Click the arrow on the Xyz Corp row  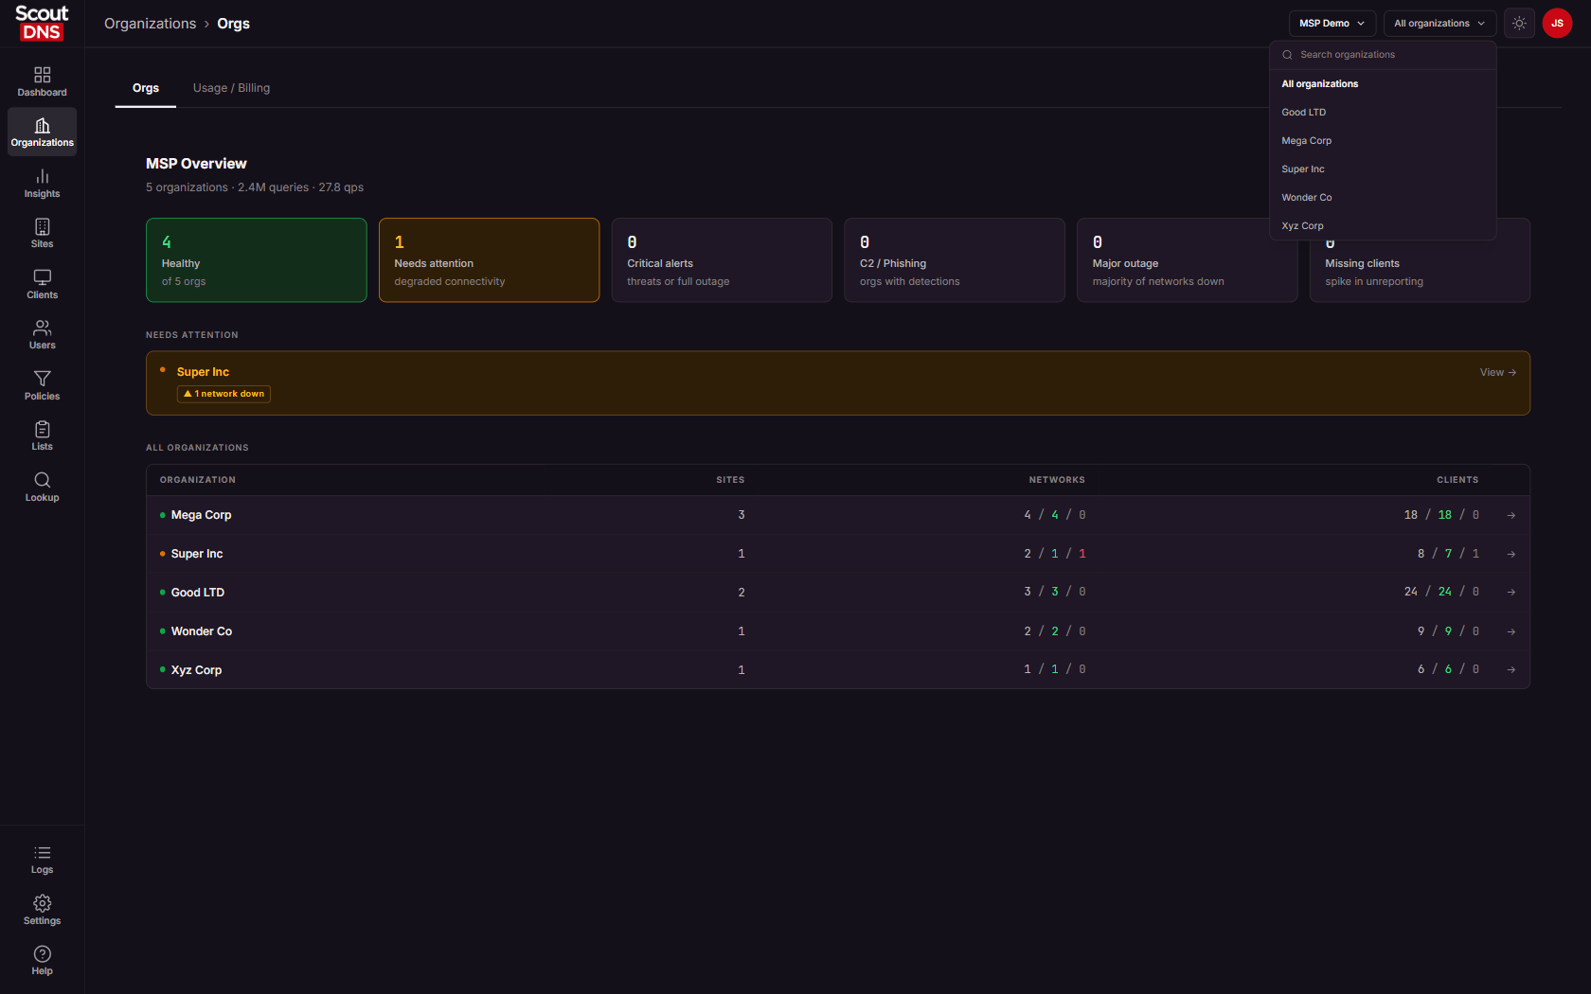coord(1511,670)
